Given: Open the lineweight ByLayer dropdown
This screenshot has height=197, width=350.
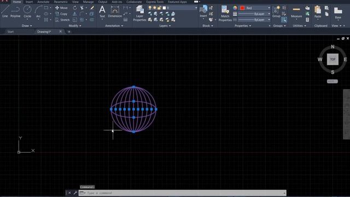Looking at the screenshot, I should 254,14.
